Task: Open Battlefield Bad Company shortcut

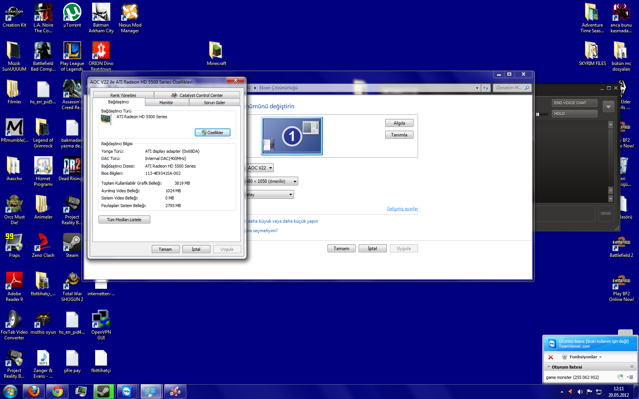Action: (x=43, y=56)
